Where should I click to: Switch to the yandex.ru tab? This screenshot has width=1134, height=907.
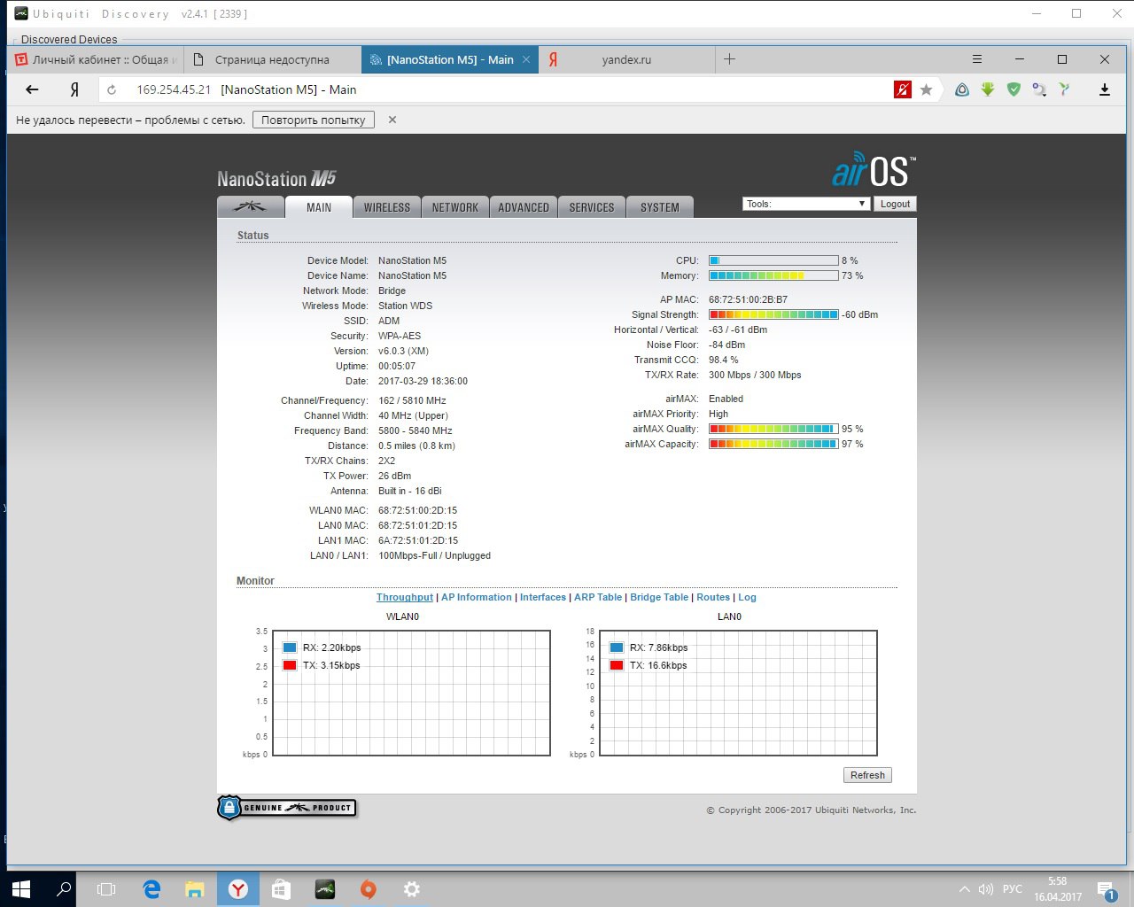click(626, 59)
